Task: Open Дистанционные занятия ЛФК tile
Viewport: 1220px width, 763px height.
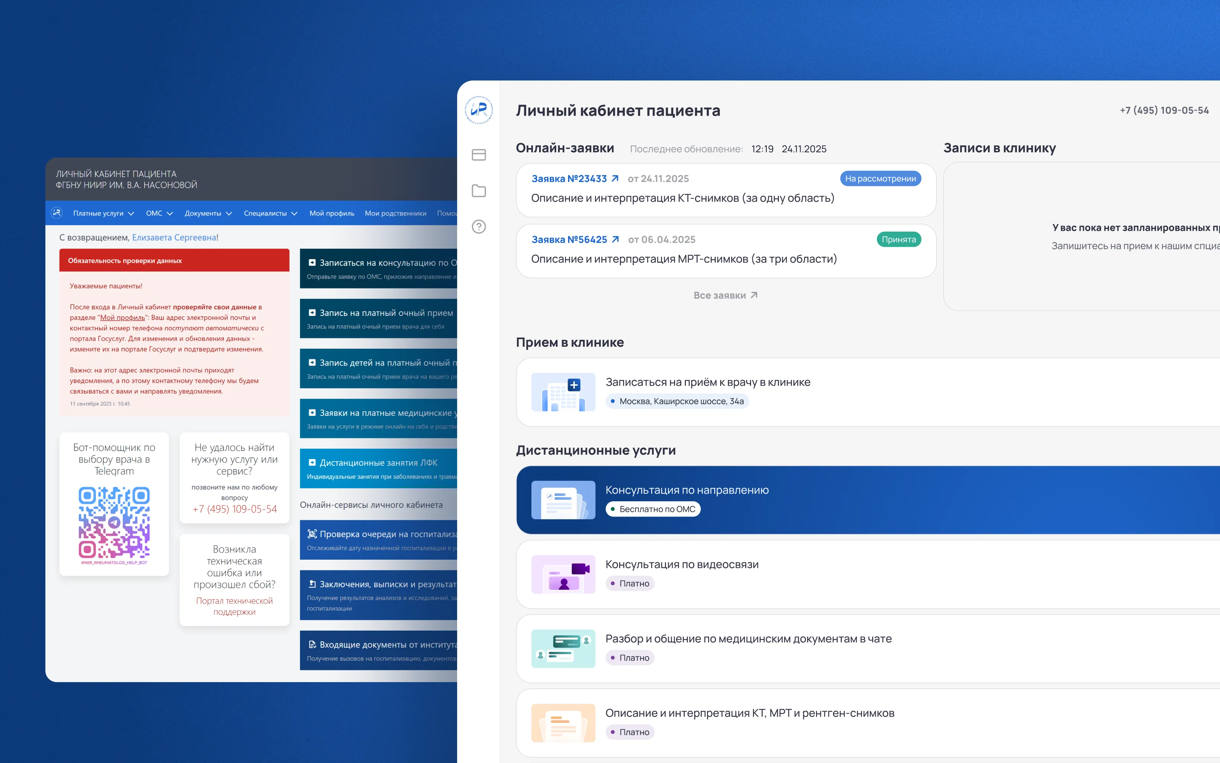Action: point(378,468)
